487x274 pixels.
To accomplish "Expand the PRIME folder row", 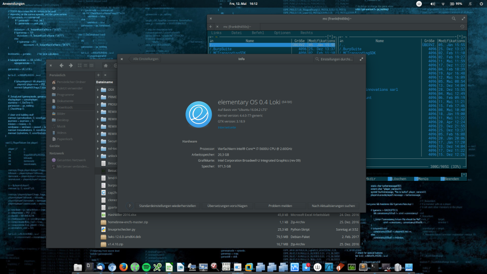I will 98,97.
